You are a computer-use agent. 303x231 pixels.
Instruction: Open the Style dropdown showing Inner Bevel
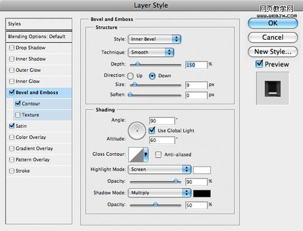(154, 39)
